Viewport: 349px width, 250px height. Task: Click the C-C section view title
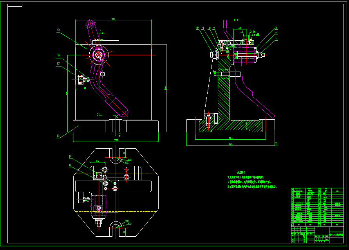(x=236, y=20)
